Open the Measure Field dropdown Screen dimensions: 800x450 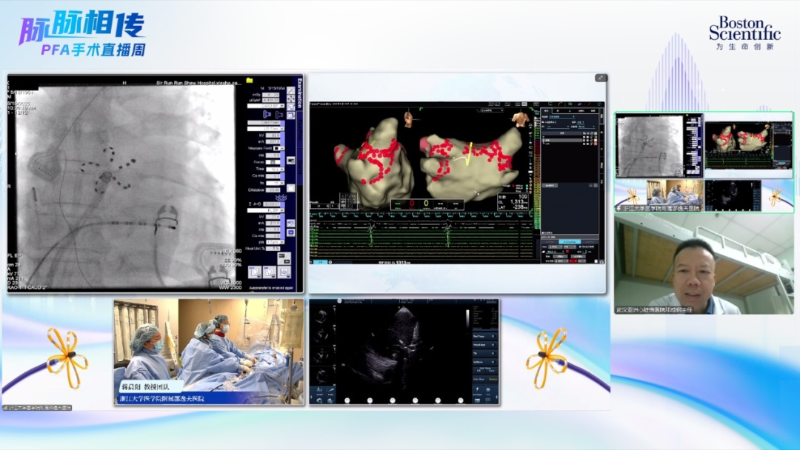tap(278, 148)
